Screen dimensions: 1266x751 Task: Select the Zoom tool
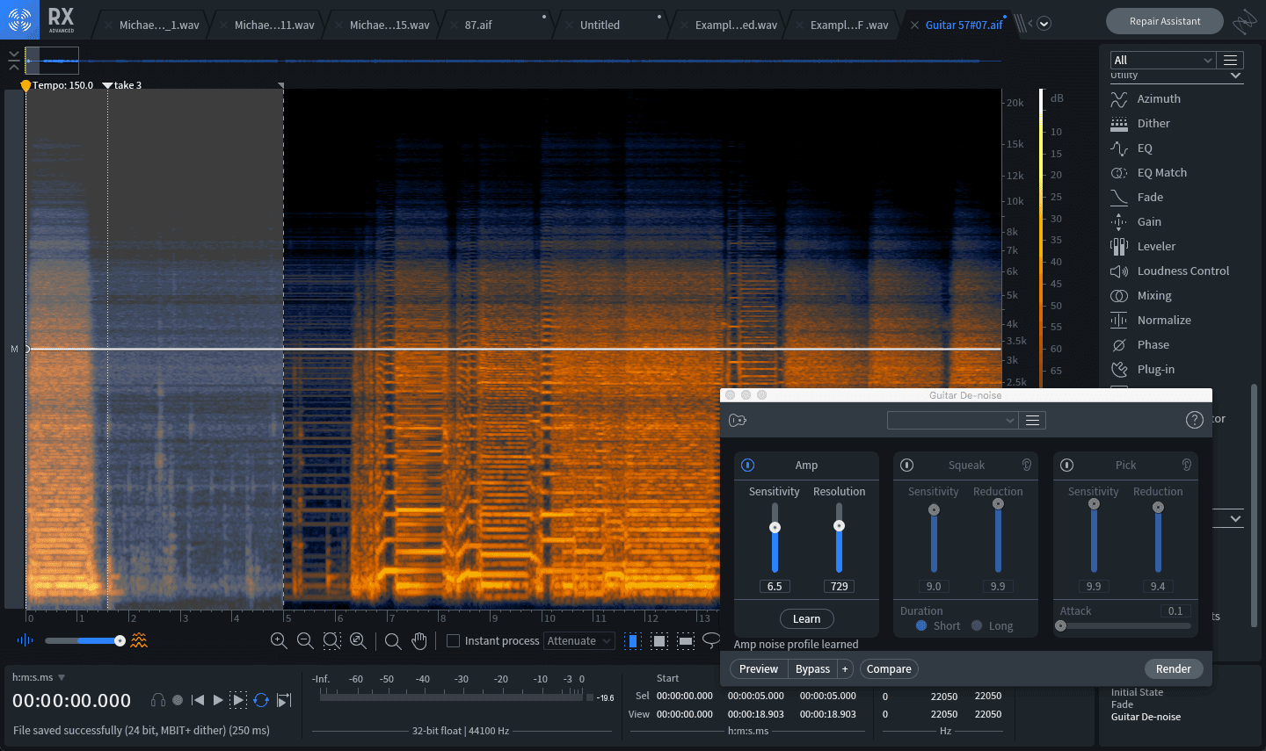pyautogui.click(x=393, y=641)
